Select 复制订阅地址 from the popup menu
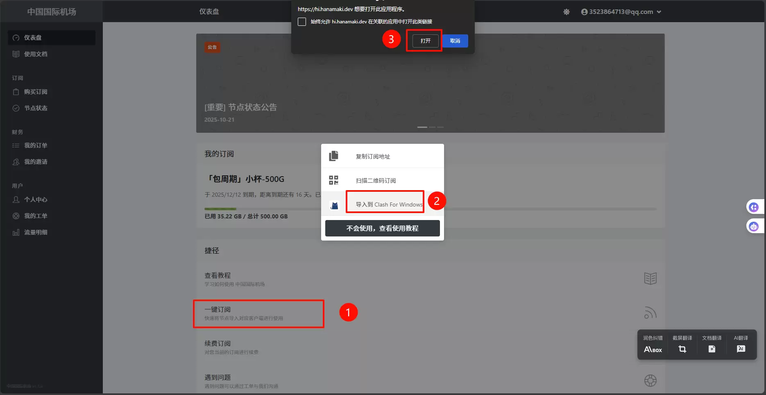Screen dimensions: 766x395 [x=373, y=156]
